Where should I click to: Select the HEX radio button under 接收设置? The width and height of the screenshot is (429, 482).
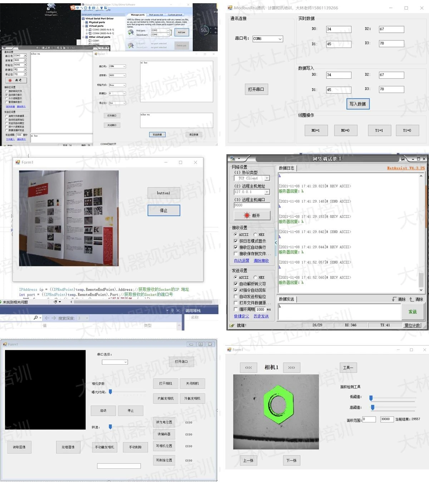pyautogui.click(x=255, y=235)
